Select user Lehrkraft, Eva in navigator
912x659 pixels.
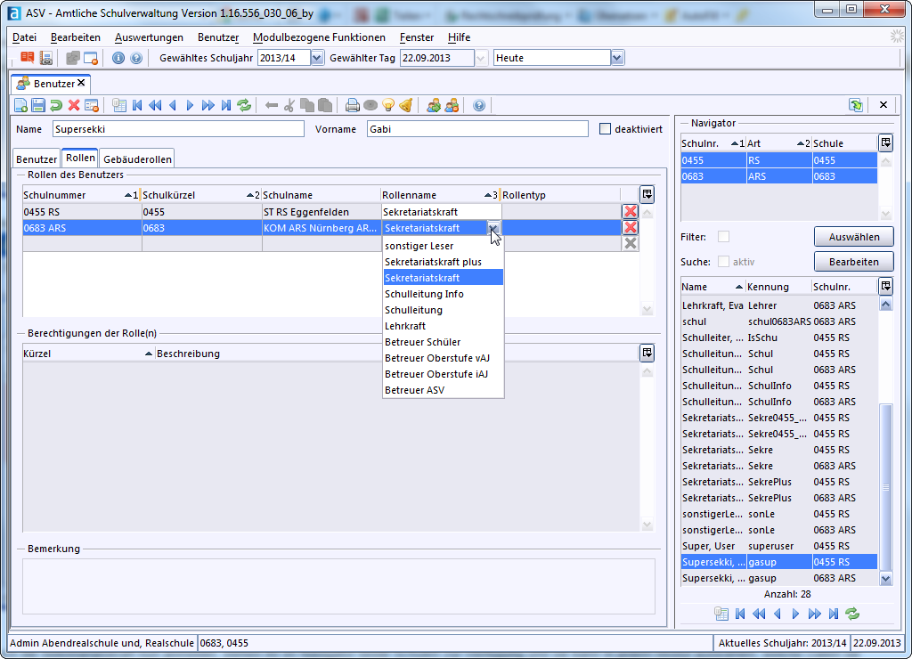tap(778, 305)
